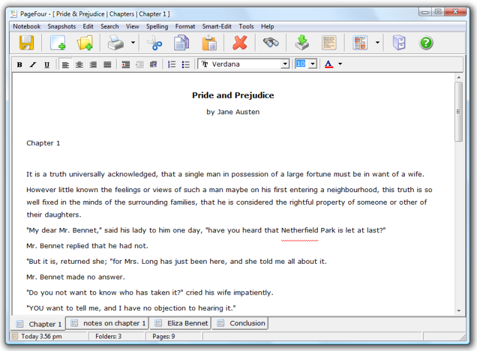Decrease paragraph indent
This screenshot has width=477, height=351.
(x=139, y=64)
